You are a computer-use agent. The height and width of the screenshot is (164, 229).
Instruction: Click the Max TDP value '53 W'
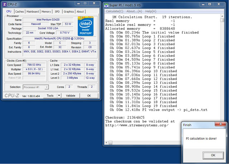(x=68, y=24)
